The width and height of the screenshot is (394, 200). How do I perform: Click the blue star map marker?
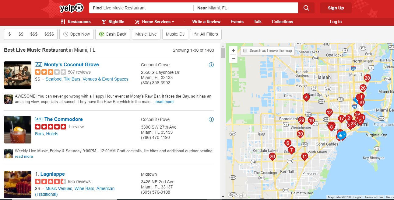click(x=340, y=136)
